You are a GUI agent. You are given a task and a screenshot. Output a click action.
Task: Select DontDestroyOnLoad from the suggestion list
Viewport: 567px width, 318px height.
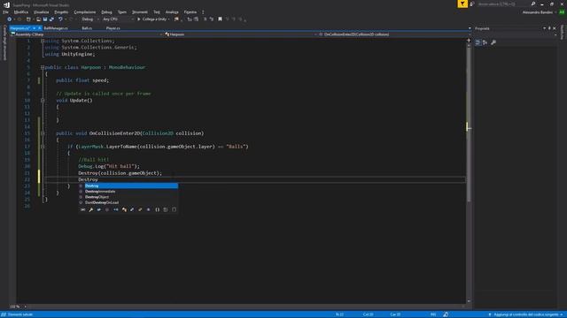[102, 202]
